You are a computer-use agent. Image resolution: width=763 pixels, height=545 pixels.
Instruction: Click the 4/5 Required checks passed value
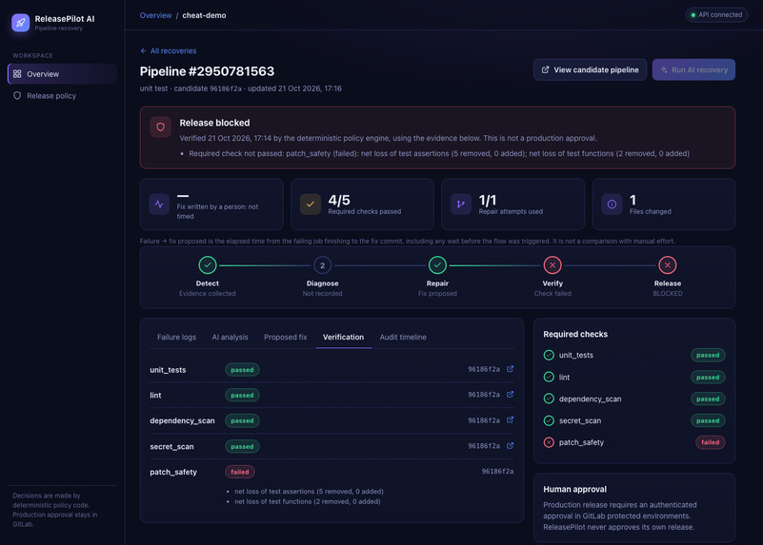(339, 200)
